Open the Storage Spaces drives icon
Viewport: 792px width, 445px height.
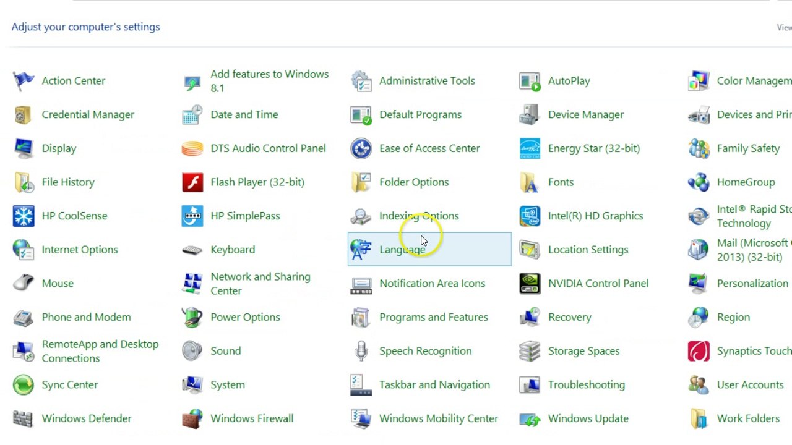[x=530, y=351]
